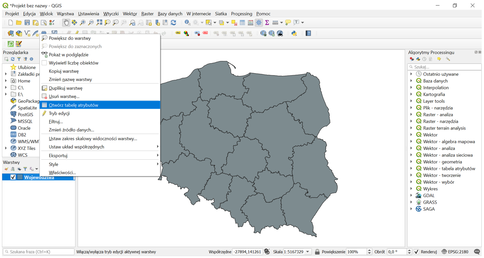Click the statistics summary sigma icon
The width and height of the screenshot is (484, 258).
tap(267, 22)
